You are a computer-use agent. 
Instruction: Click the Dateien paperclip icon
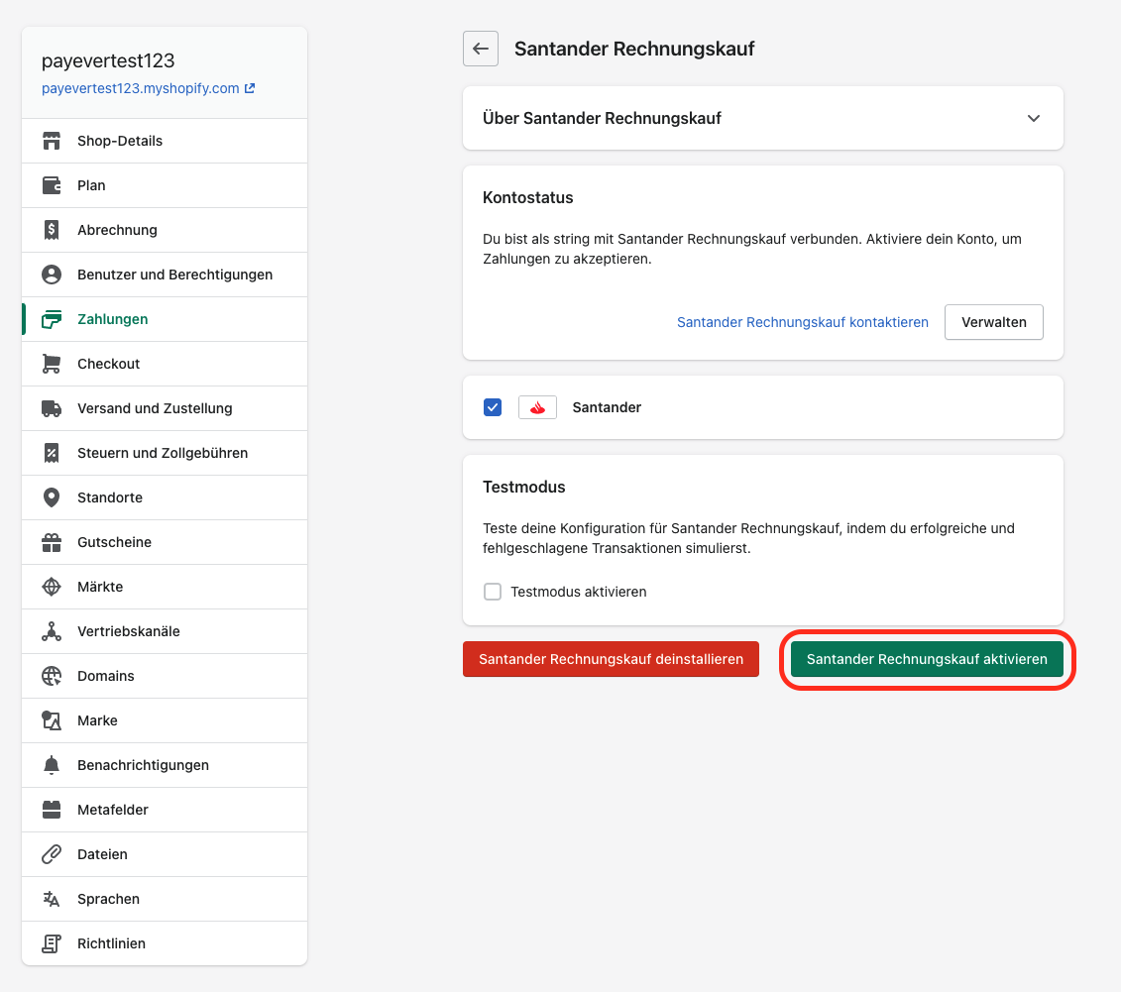tap(52, 855)
